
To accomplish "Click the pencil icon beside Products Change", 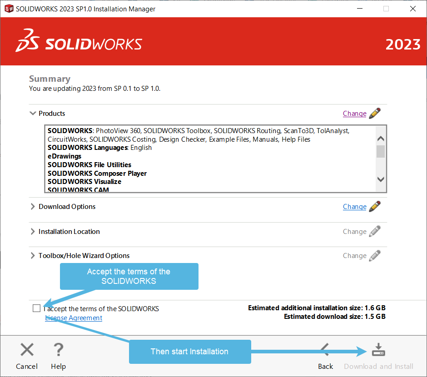I will tap(375, 113).
